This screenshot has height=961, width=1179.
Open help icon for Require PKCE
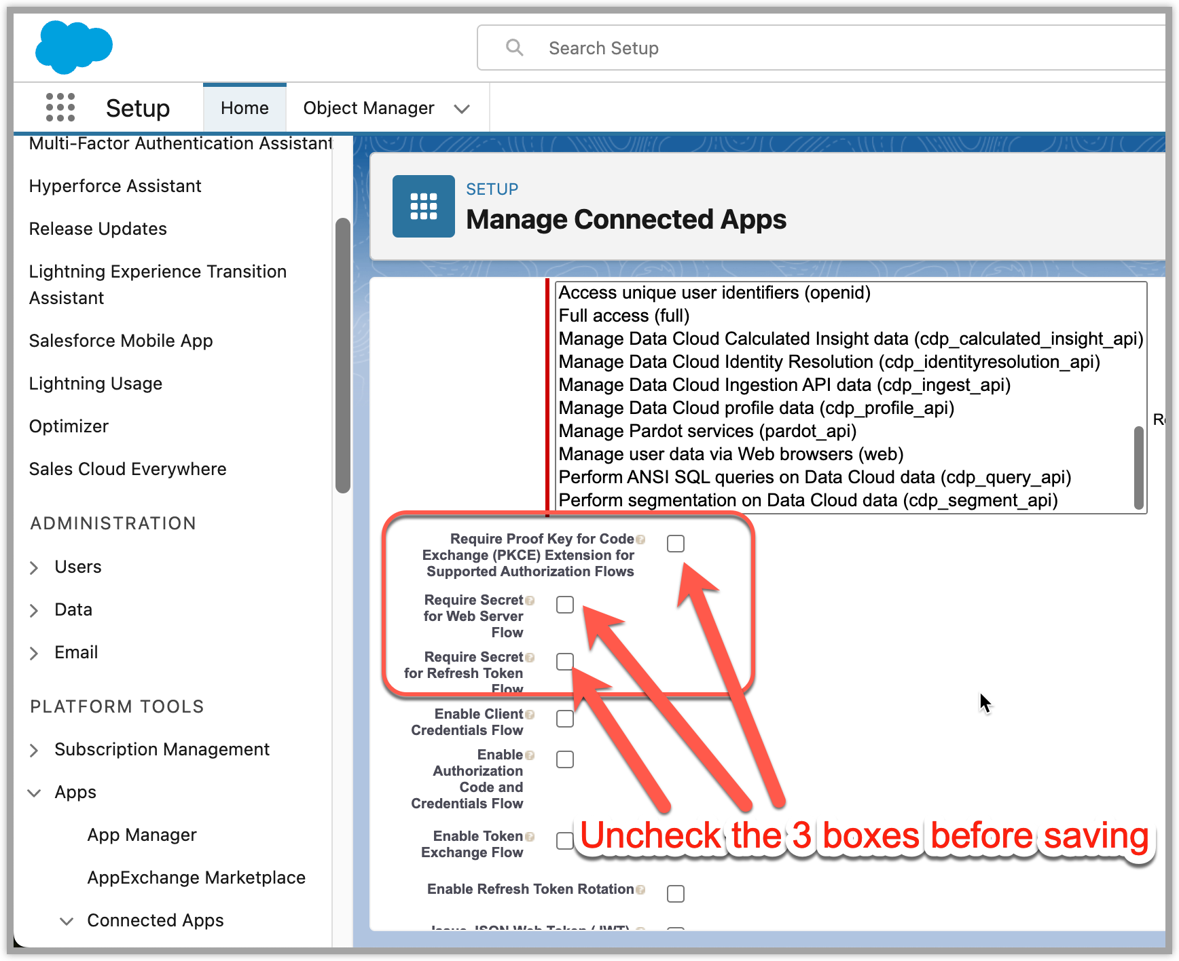[x=640, y=540]
